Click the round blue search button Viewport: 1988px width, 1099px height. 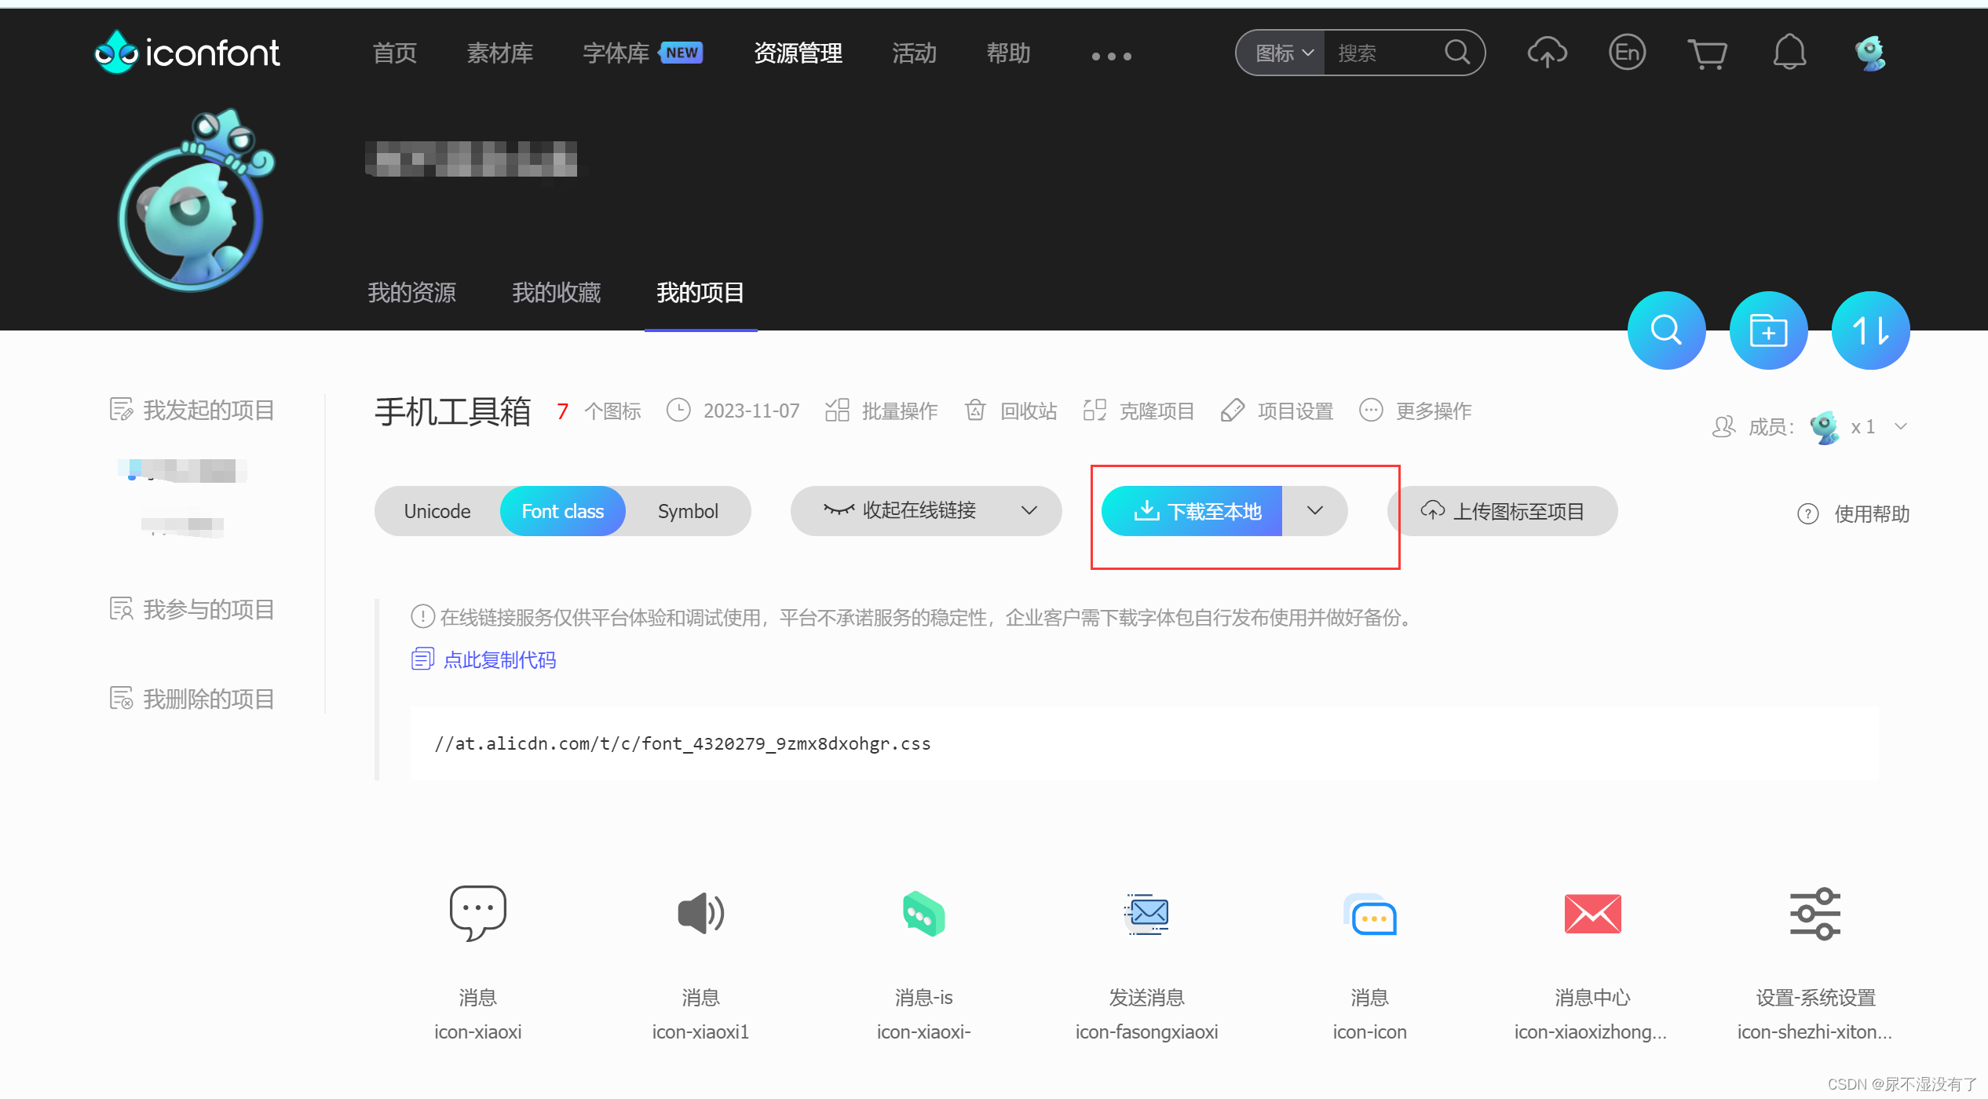tap(1666, 330)
